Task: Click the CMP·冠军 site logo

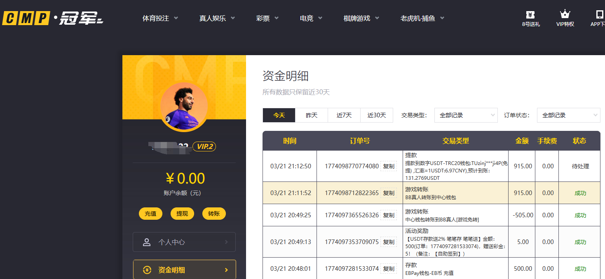Action: (x=52, y=18)
